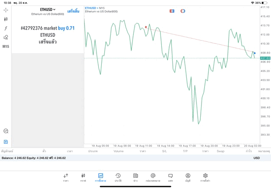The image size is (271, 189).
Task: Click the 407.60 current price label
Action: (265, 58)
